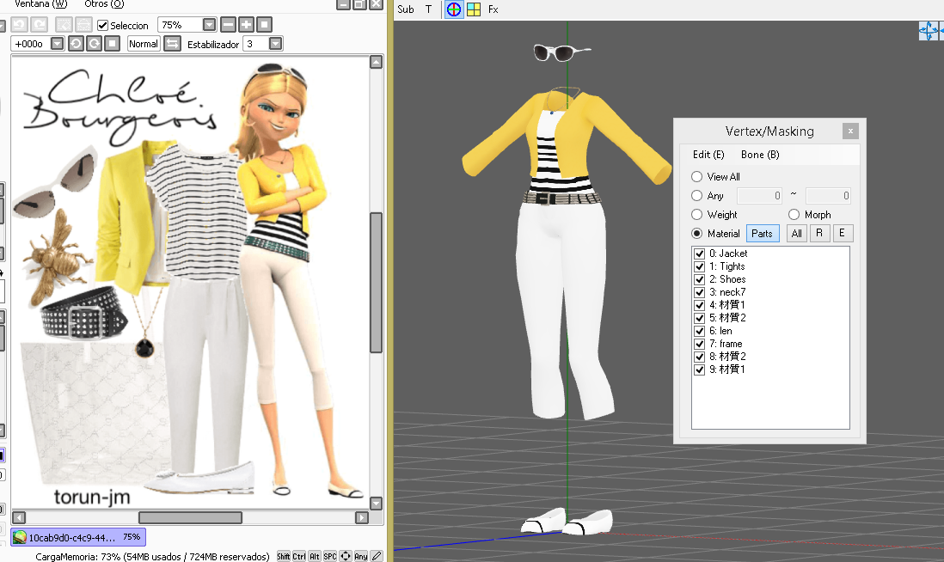Open the Estabilizador value dropdown
The image size is (944, 562).
[x=275, y=44]
